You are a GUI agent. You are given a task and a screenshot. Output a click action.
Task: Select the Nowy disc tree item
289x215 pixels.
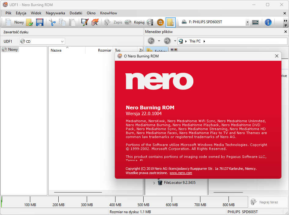coord(10,49)
